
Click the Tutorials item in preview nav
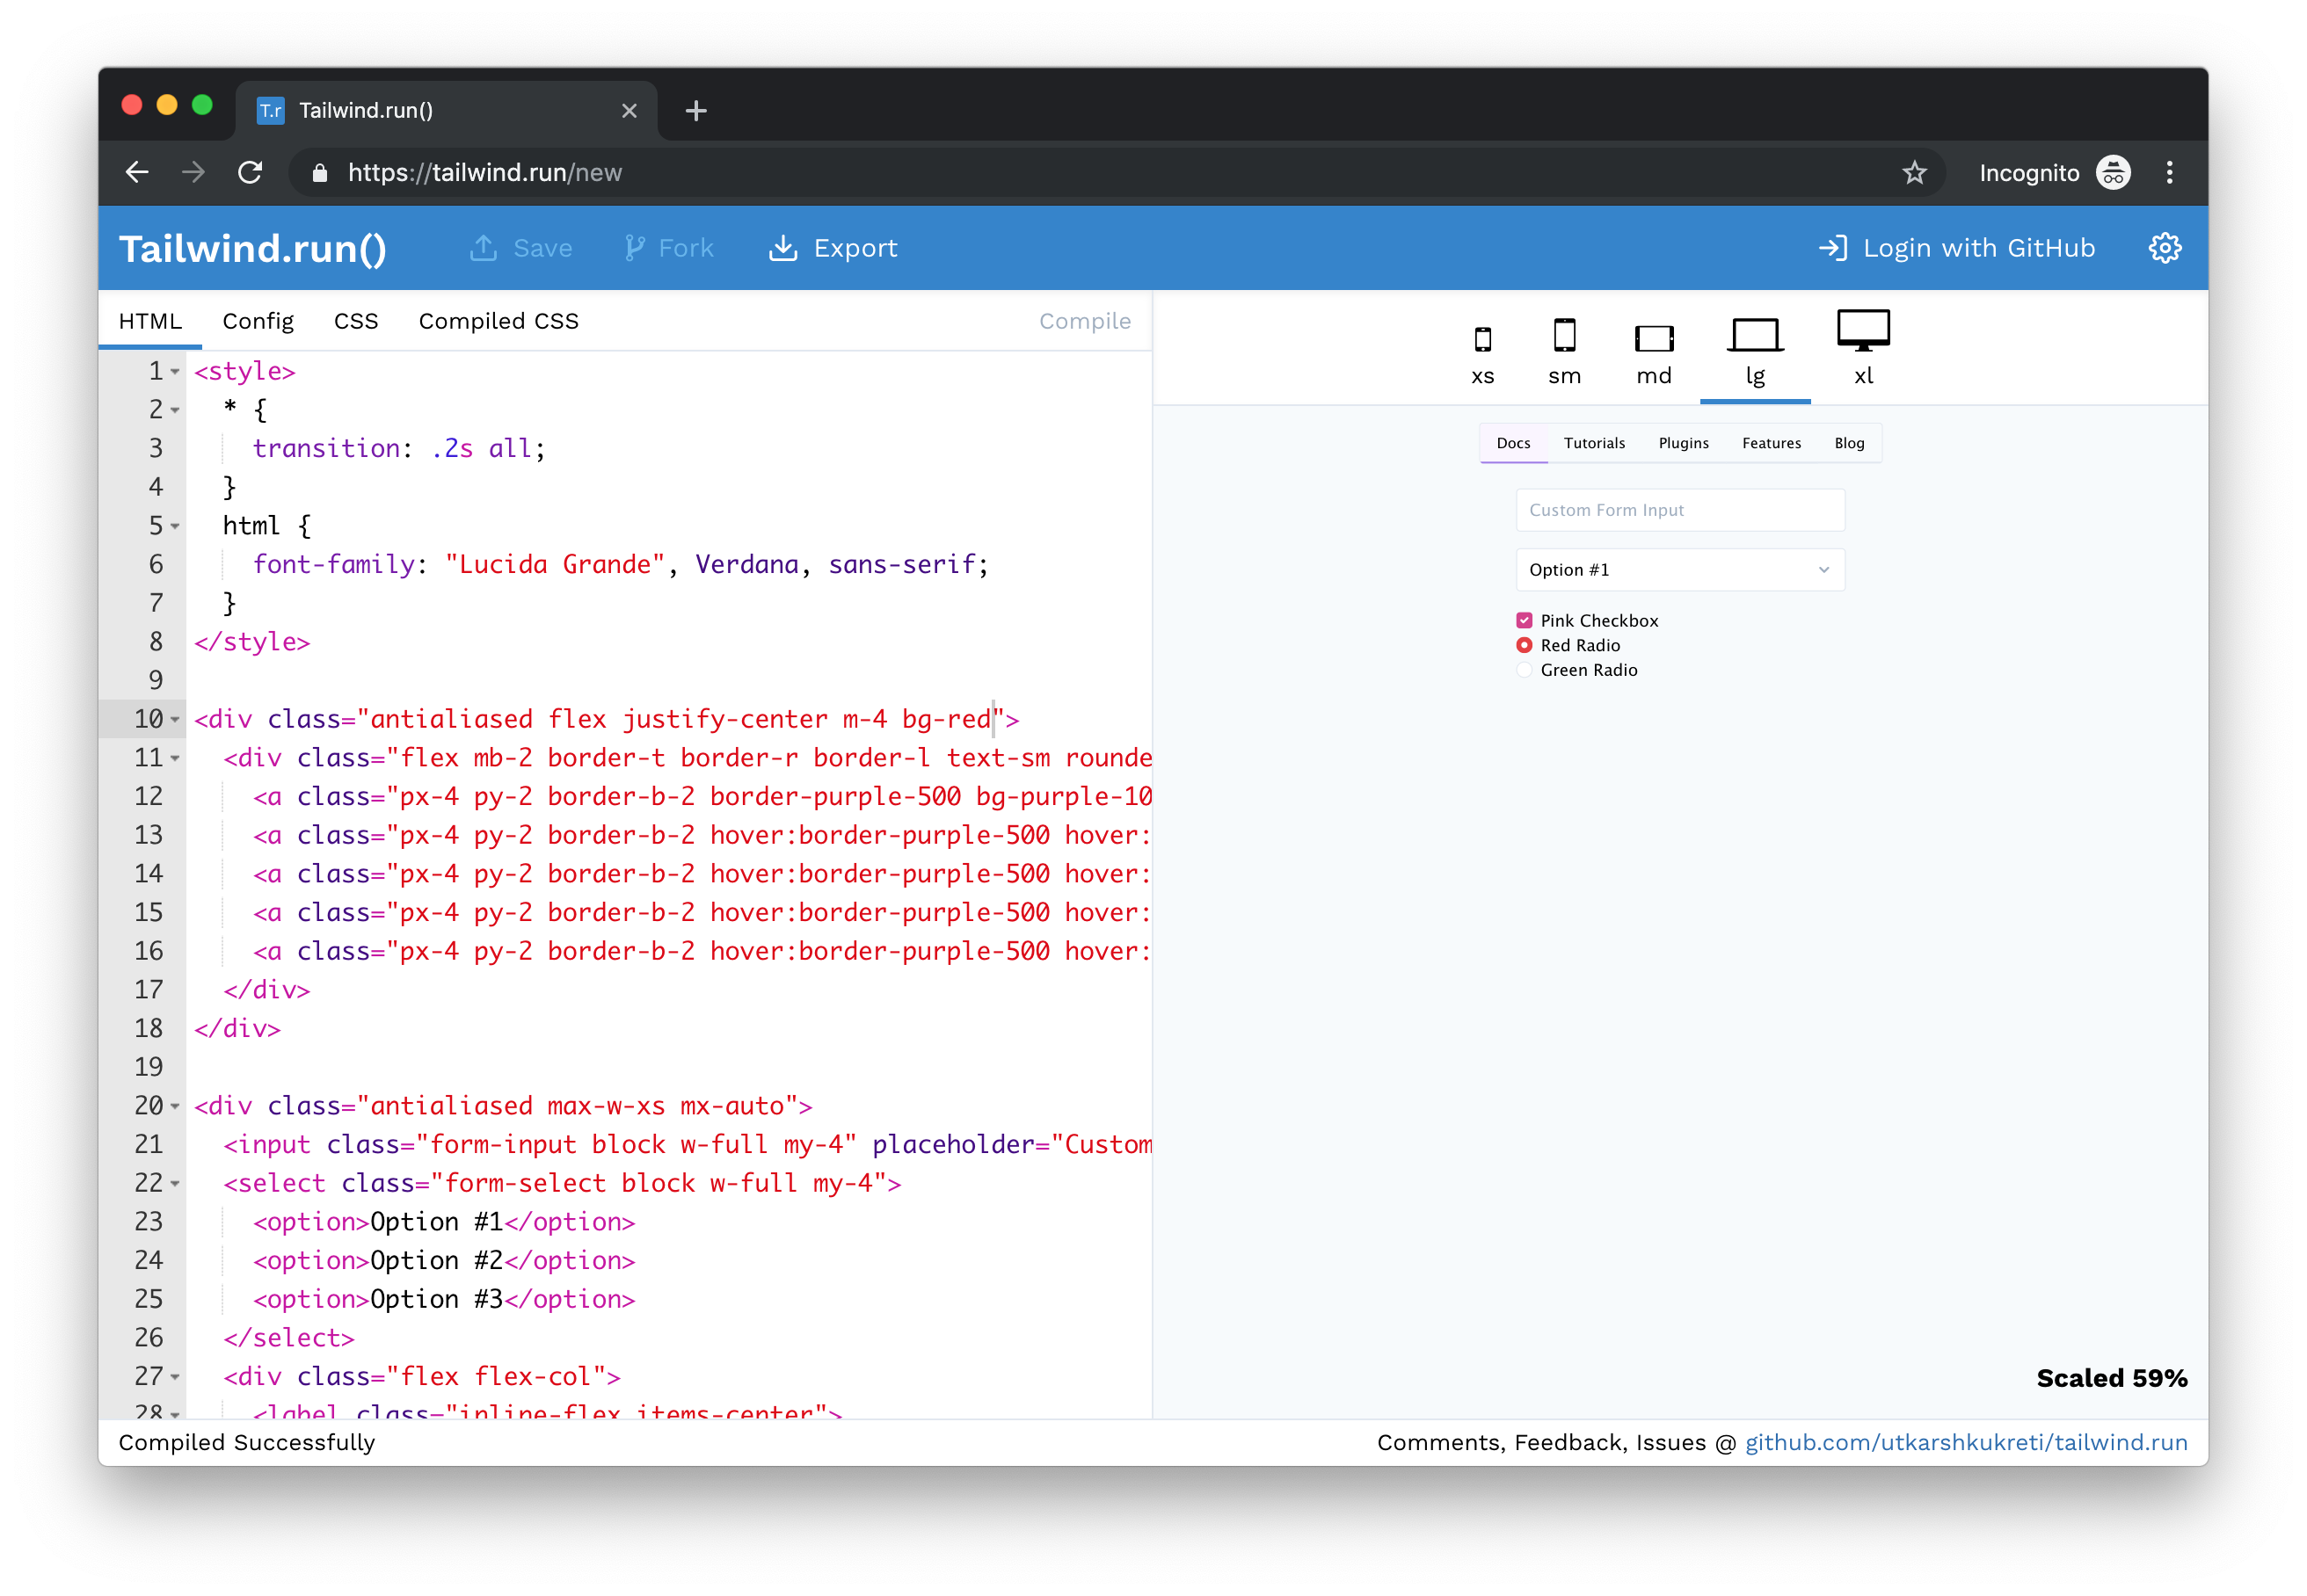tap(1594, 443)
